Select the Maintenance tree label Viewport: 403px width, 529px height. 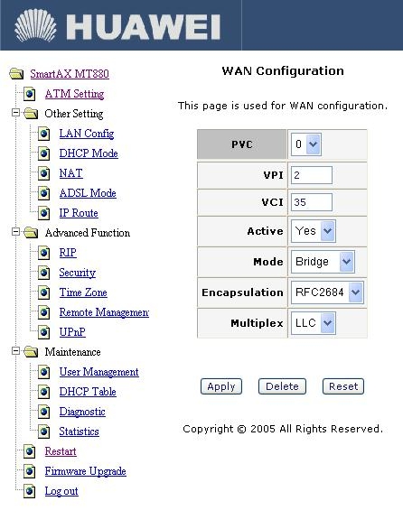tap(73, 352)
